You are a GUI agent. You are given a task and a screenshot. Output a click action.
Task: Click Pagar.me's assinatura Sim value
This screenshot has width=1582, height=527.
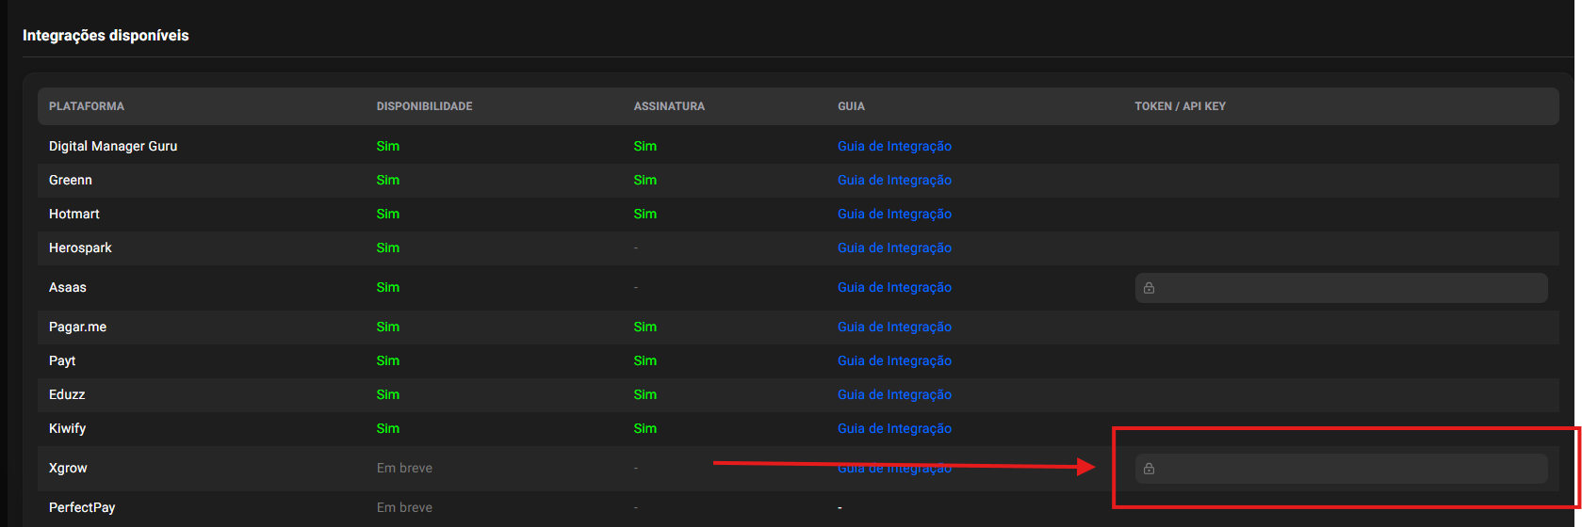(645, 327)
